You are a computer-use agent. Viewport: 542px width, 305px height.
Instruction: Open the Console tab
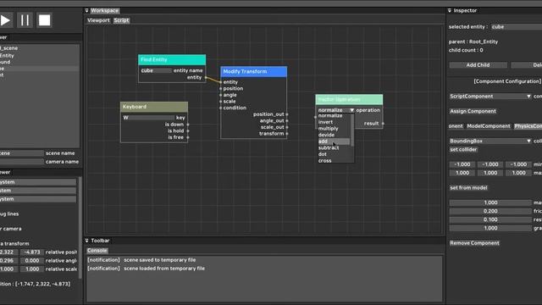point(97,251)
